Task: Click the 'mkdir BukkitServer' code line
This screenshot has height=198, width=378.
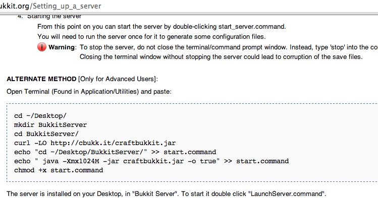Action: (50, 125)
